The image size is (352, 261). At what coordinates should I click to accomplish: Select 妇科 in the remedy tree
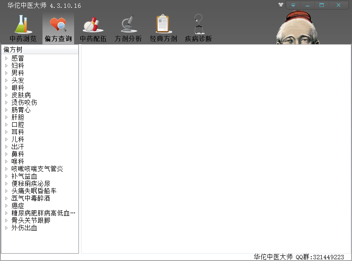coord(18,65)
